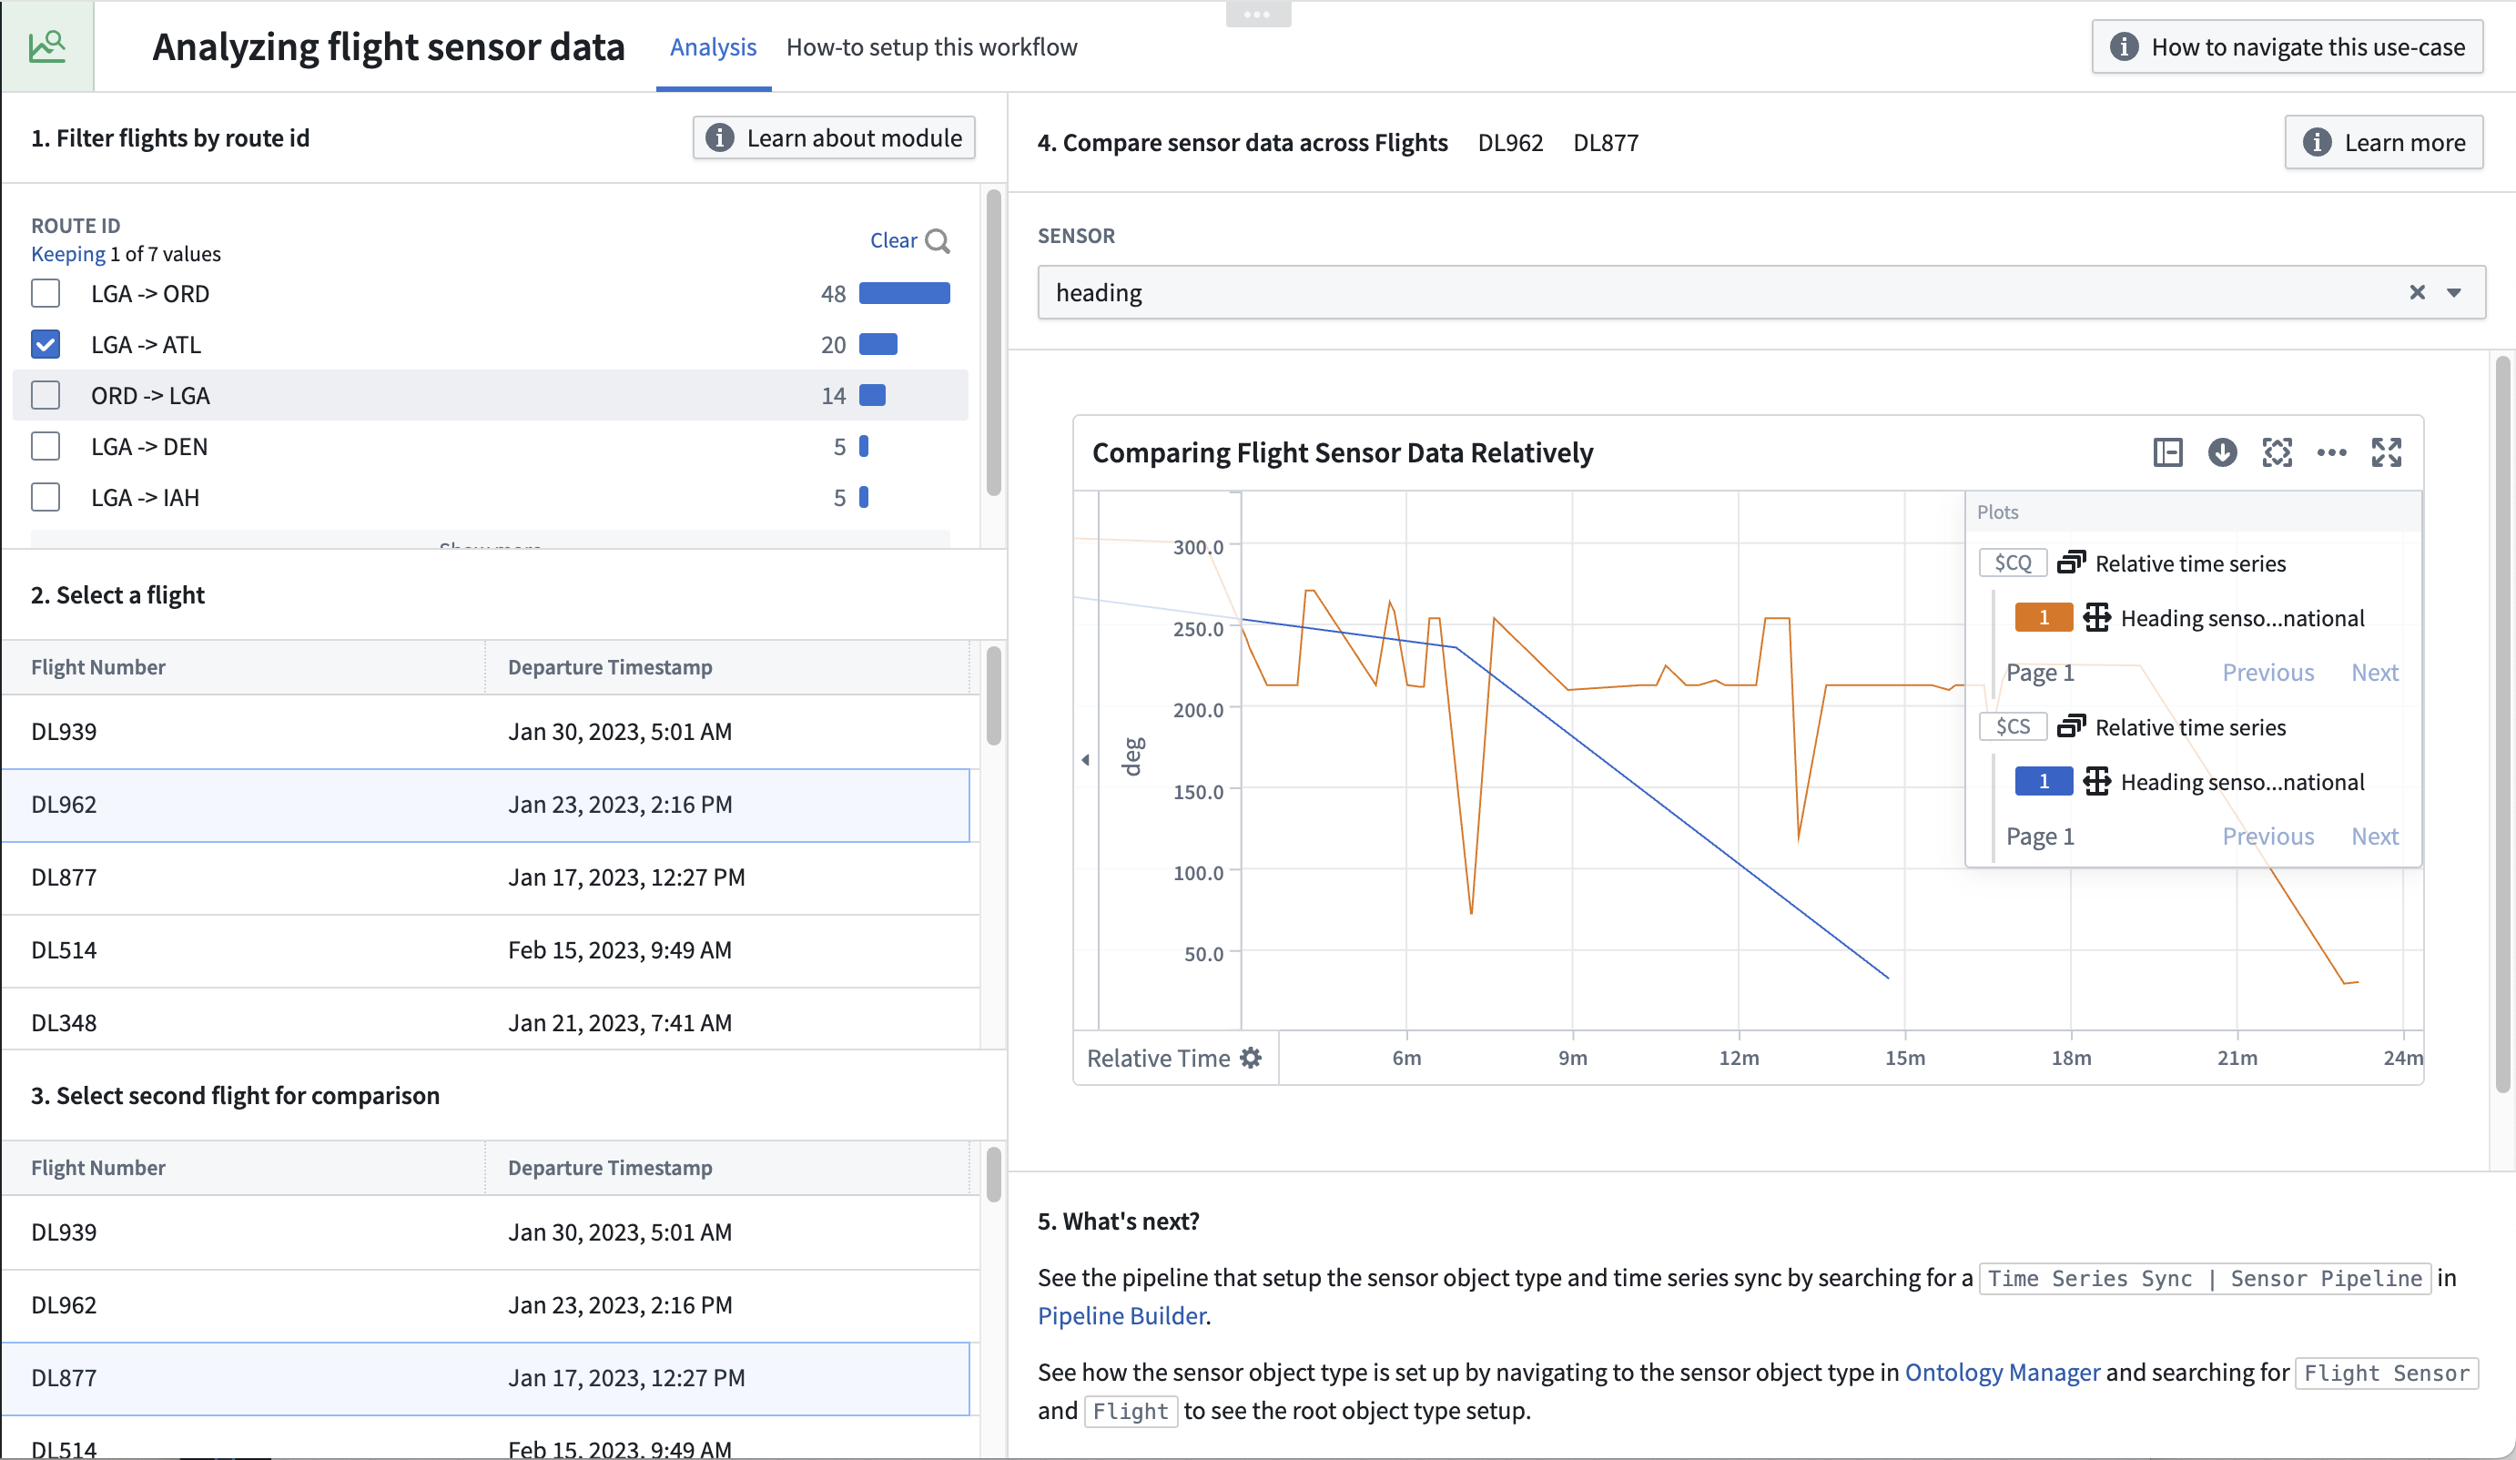Click the orange series color swatch
The width and height of the screenshot is (2516, 1460).
pos(2044,617)
